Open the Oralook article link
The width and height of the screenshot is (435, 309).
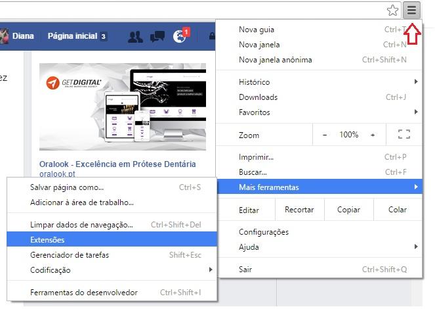click(x=117, y=164)
